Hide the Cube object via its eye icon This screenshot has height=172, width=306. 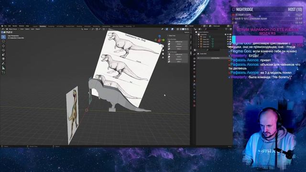click(228, 37)
